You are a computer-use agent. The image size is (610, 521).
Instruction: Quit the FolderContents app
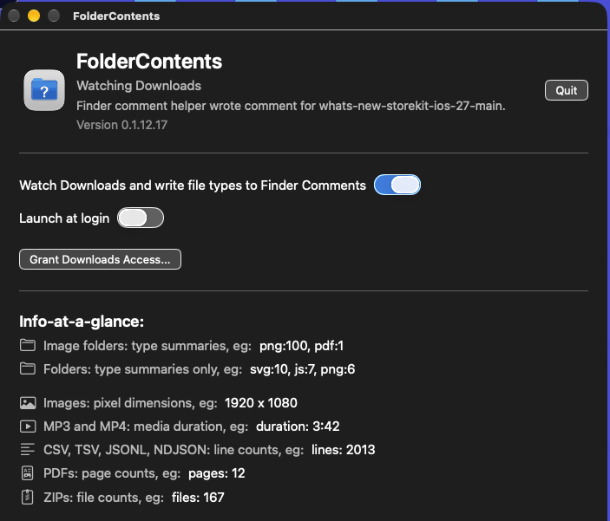(567, 90)
